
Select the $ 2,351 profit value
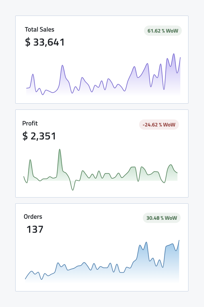point(39,136)
